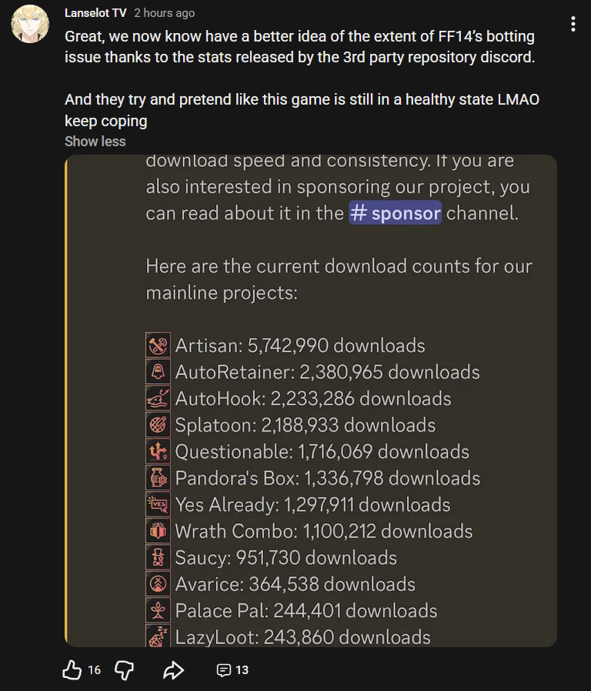591x691 pixels.
Task: Like the Lanselot TV post
Action: click(72, 670)
